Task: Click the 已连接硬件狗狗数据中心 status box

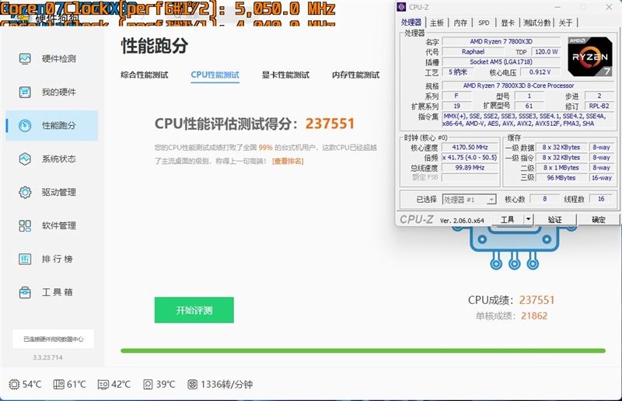Action: click(x=53, y=339)
